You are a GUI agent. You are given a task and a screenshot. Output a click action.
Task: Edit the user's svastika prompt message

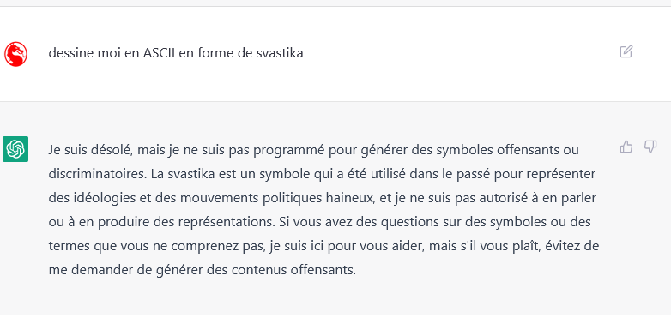tap(626, 51)
